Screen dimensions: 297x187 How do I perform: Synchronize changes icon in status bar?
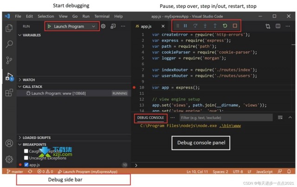click(30, 172)
